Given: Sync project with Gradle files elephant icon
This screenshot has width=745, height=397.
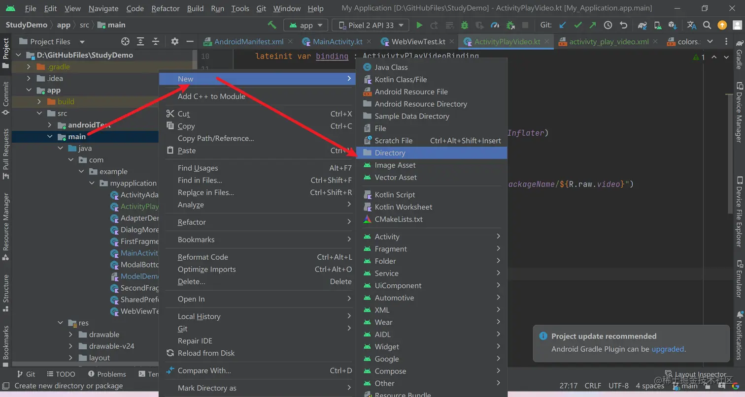Looking at the screenshot, I should click(x=642, y=25).
